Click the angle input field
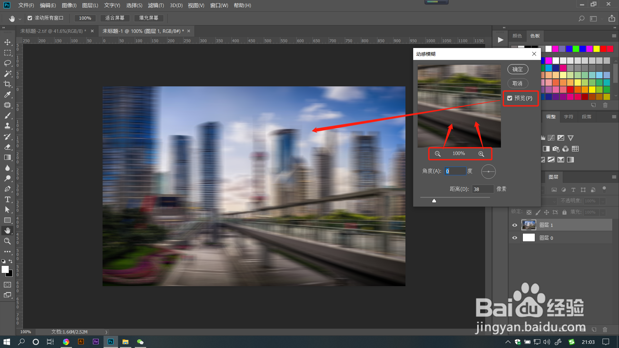Image resolution: width=619 pixels, height=348 pixels. click(x=455, y=171)
